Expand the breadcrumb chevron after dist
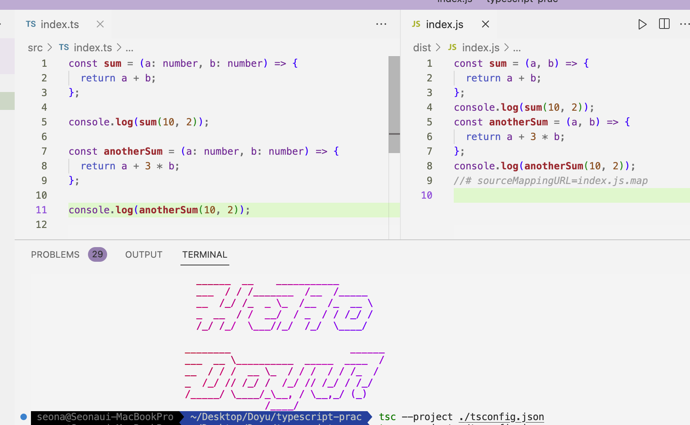The width and height of the screenshot is (690, 425). pos(438,48)
